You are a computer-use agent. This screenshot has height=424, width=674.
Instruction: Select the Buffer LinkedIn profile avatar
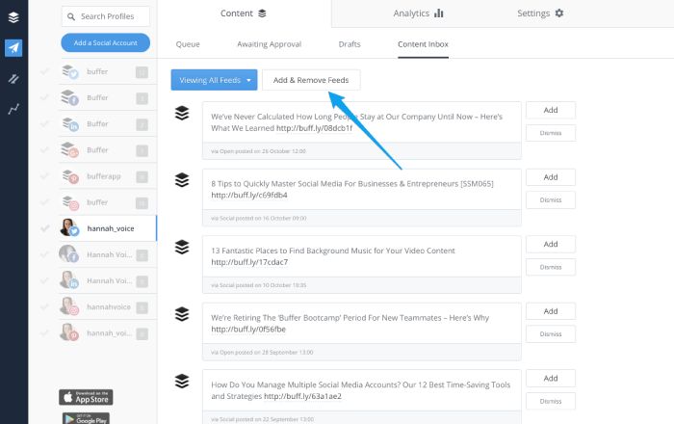coord(69,124)
